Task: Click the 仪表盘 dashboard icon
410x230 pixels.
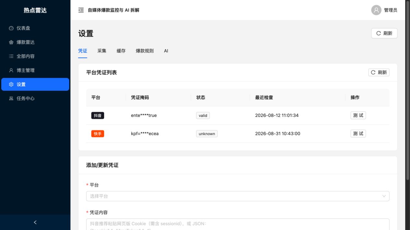Action: point(11,28)
